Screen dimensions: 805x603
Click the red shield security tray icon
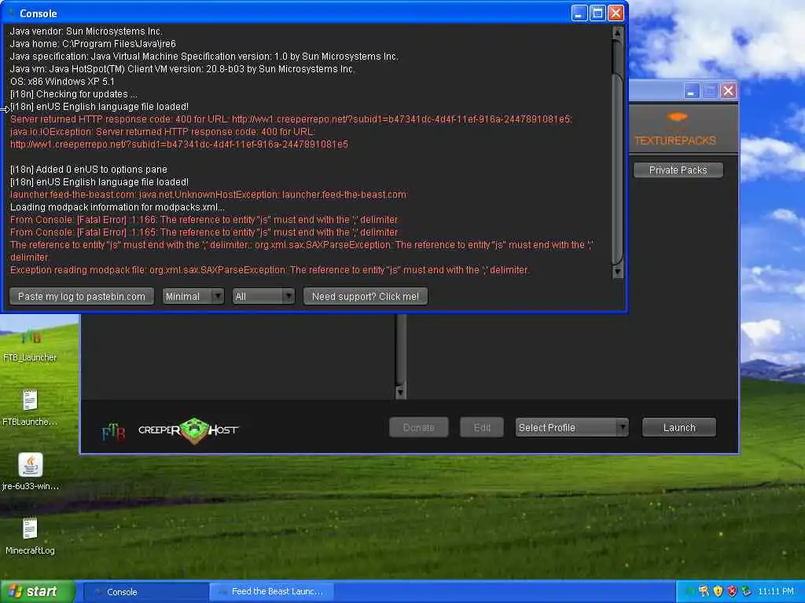(732, 591)
